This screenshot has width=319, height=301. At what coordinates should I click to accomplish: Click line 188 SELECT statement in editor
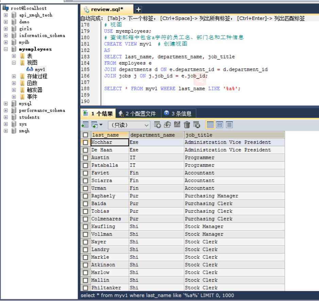172,89
